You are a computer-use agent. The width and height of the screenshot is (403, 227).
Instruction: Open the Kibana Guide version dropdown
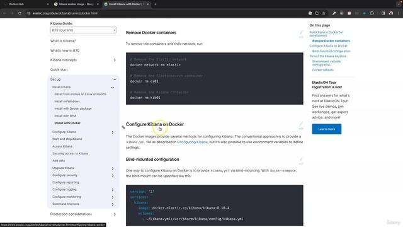(x=83, y=30)
